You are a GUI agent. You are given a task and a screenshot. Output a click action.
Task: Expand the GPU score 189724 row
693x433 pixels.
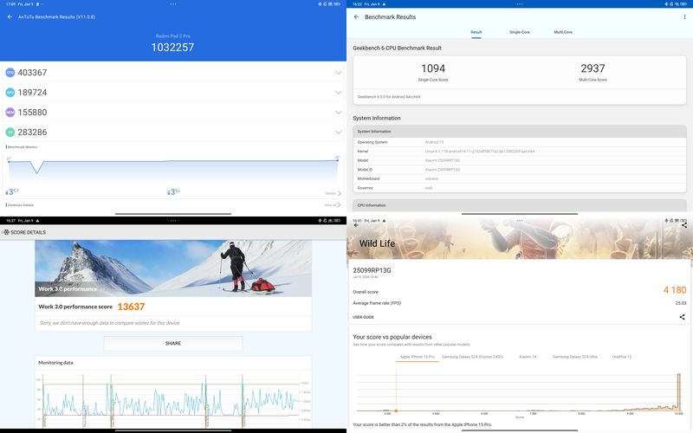pyautogui.click(x=338, y=92)
